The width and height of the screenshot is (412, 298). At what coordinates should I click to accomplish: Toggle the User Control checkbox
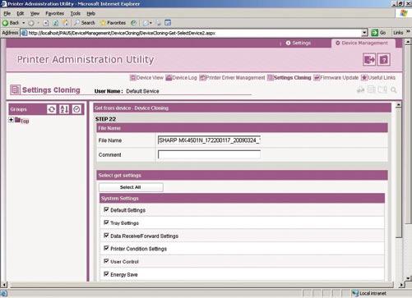coord(106,261)
